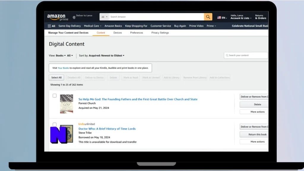Click the author name Steve Tribe
The height and width of the screenshot is (171, 304).
pyautogui.click(x=85, y=133)
